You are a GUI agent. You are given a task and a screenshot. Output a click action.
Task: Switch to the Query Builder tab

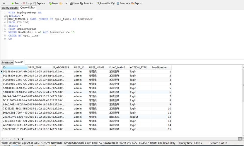(10, 8)
